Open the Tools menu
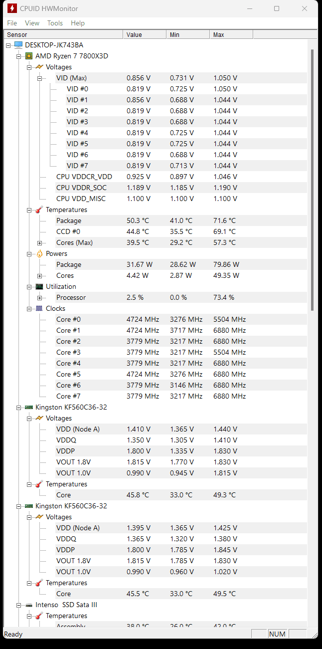 click(55, 23)
